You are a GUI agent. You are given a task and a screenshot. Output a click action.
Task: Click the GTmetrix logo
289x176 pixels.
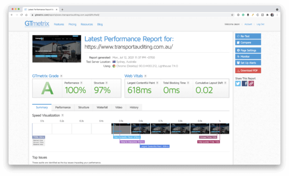pos(37,24)
